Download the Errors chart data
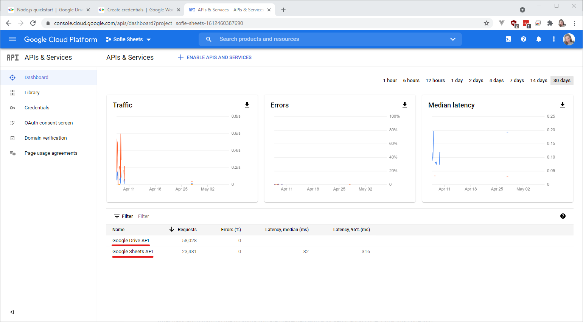This screenshot has width=583, height=322. (405, 105)
